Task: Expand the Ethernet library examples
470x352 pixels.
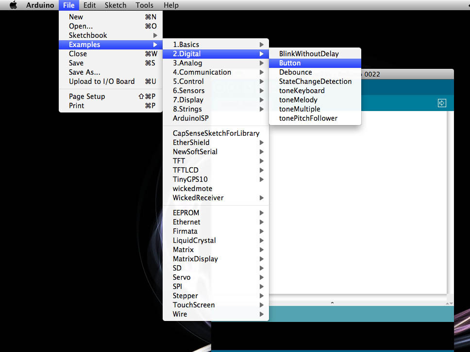Action: pyautogui.click(x=216, y=222)
